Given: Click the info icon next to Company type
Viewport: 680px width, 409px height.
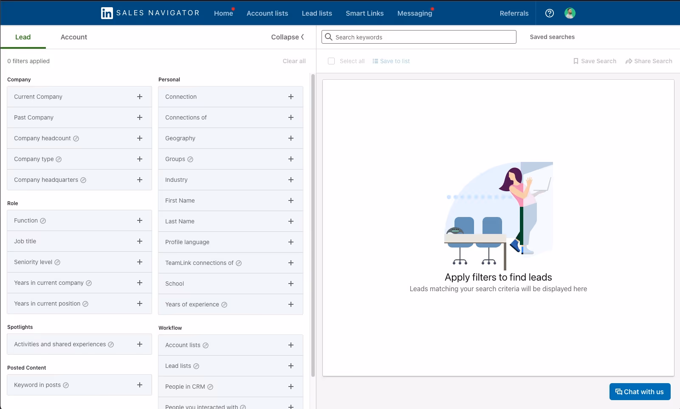Looking at the screenshot, I should [x=59, y=159].
